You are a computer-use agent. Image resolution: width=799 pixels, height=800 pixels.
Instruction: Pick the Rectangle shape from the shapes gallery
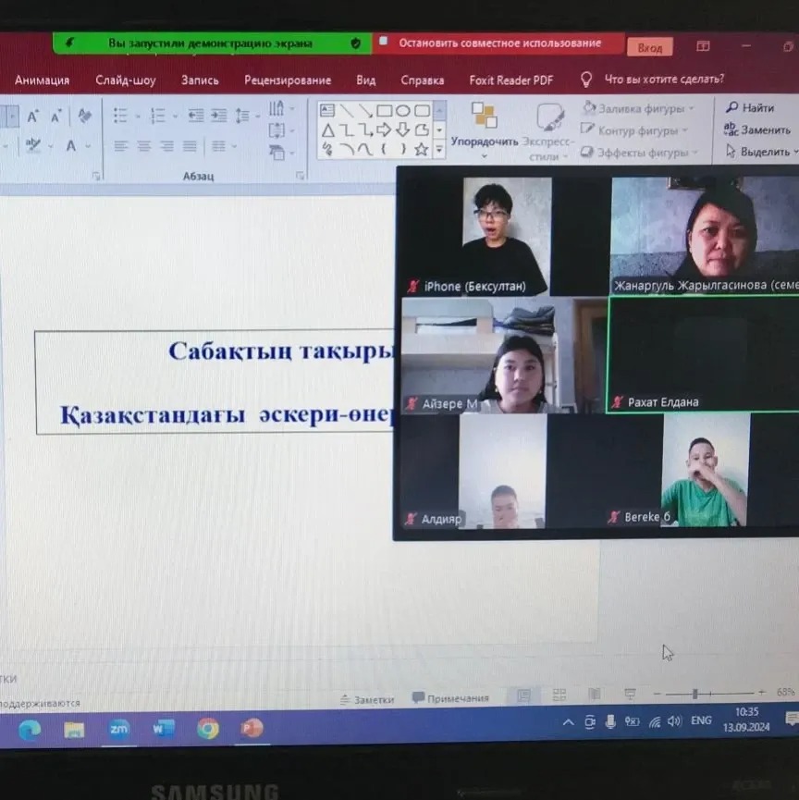[x=384, y=110]
